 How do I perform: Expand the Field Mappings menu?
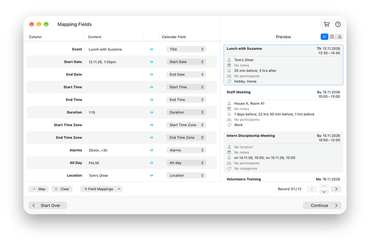coord(102,189)
